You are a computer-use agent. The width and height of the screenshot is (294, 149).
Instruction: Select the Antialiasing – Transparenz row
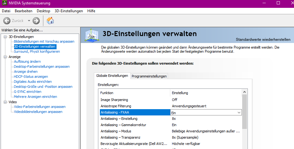pos(171,137)
